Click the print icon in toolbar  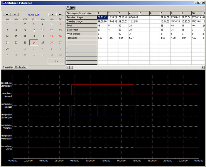coord(68,8)
